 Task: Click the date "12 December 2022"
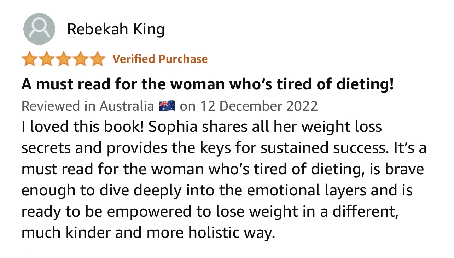(x=259, y=106)
